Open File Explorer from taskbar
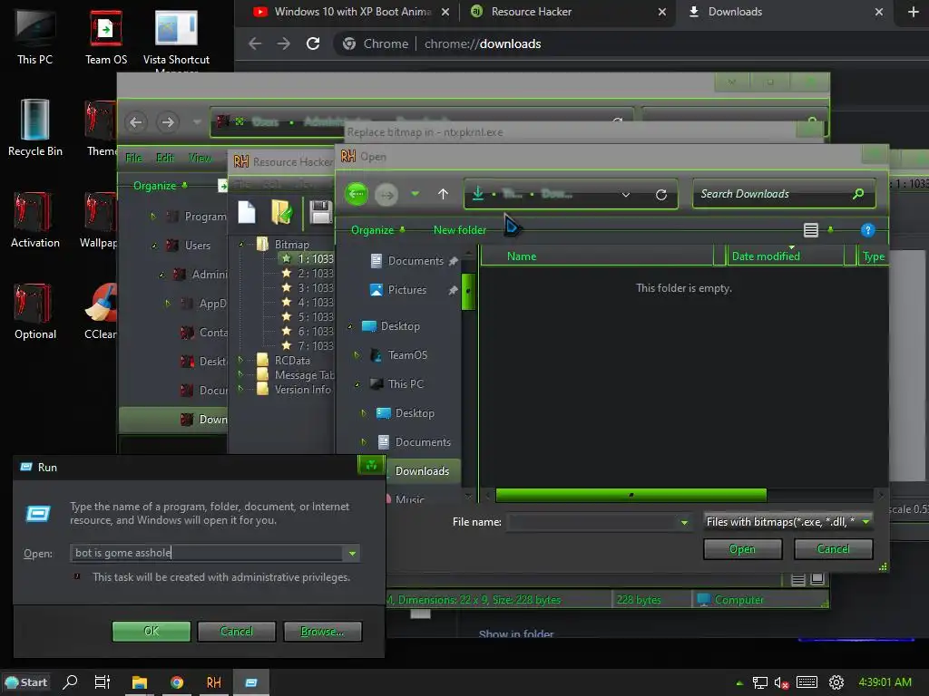The height and width of the screenshot is (696, 929). [x=139, y=682]
